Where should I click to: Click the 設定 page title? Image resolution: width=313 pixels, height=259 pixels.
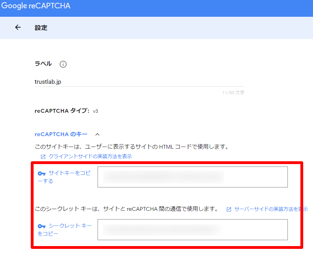tap(41, 28)
